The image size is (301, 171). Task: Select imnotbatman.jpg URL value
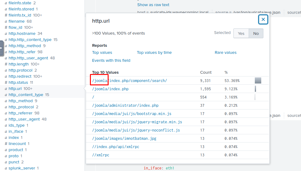[x=124, y=138]
